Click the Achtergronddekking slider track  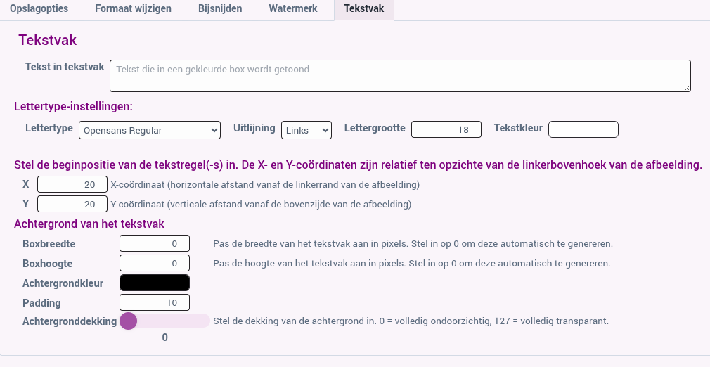click(164, 321)
